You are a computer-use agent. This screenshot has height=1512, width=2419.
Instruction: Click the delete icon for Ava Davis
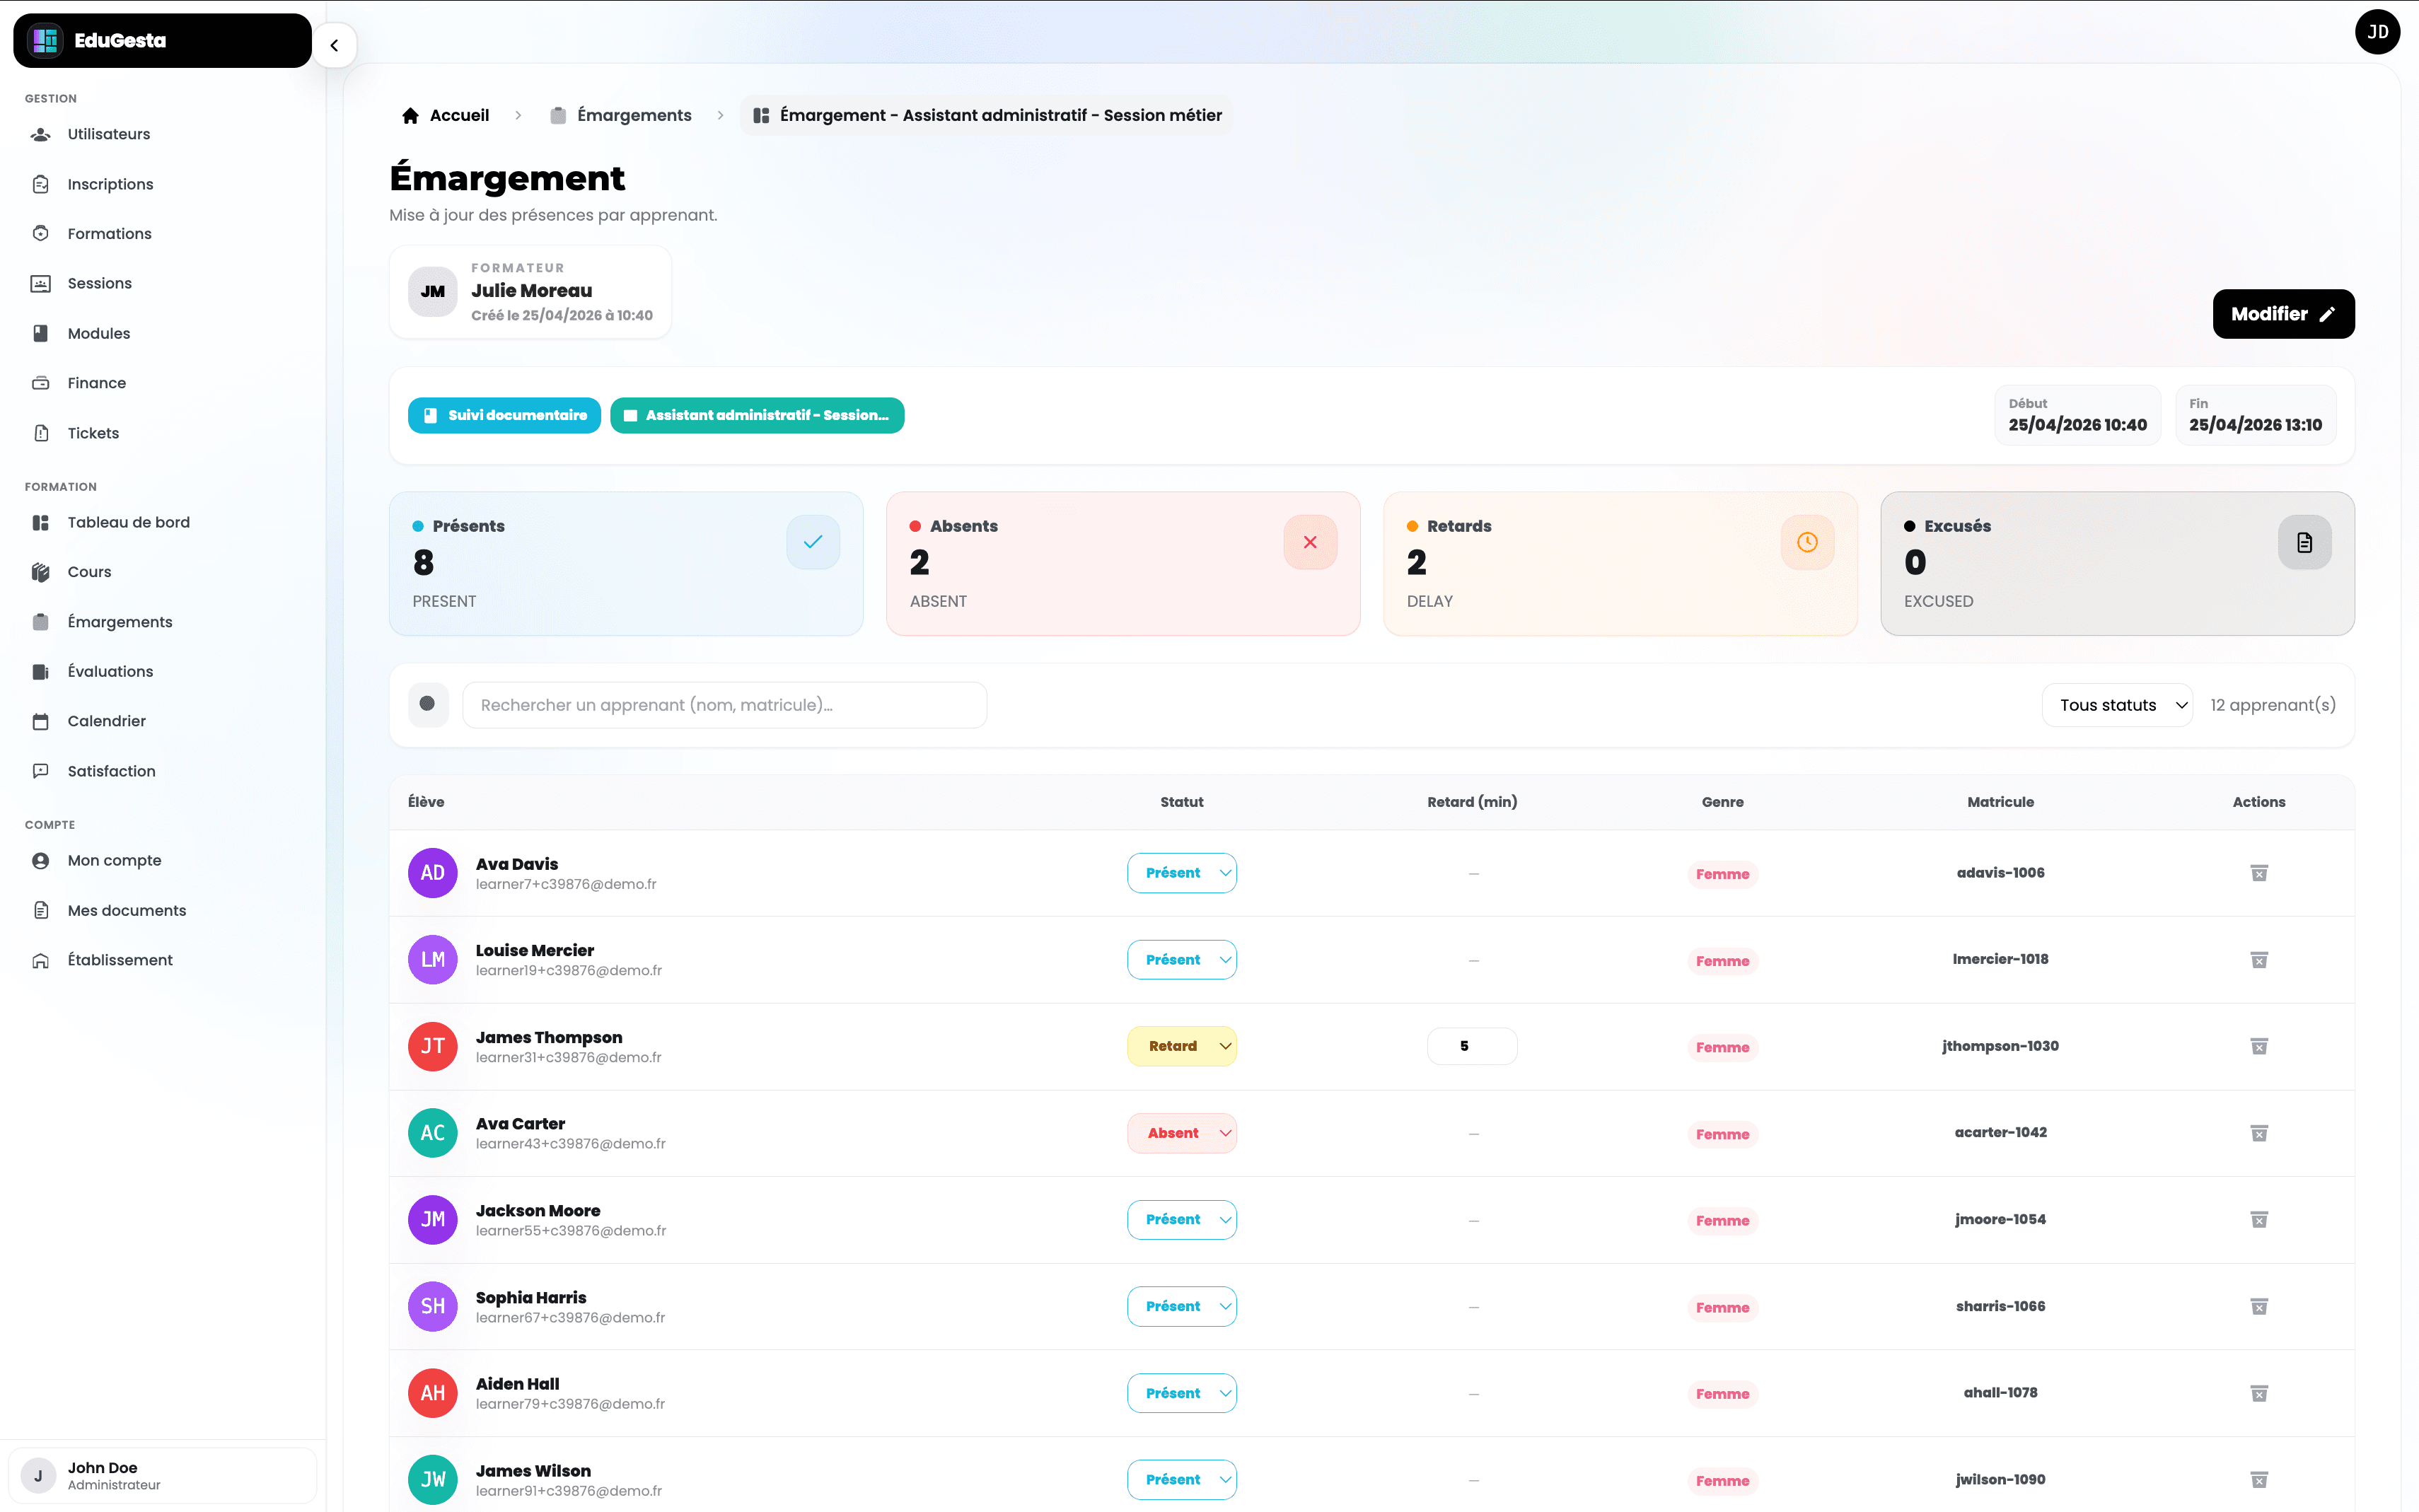[2258, 873]
